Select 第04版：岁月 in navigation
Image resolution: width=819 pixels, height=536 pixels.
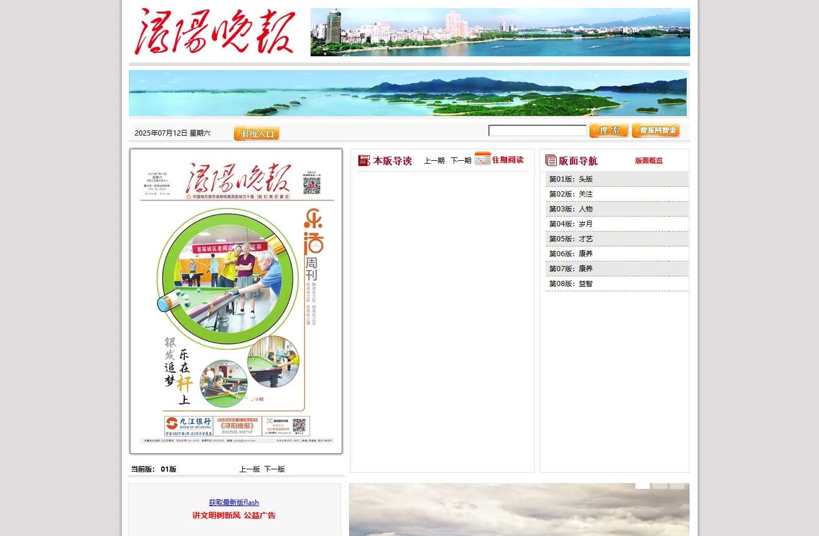pyautogui.click(x=617, y=224)
